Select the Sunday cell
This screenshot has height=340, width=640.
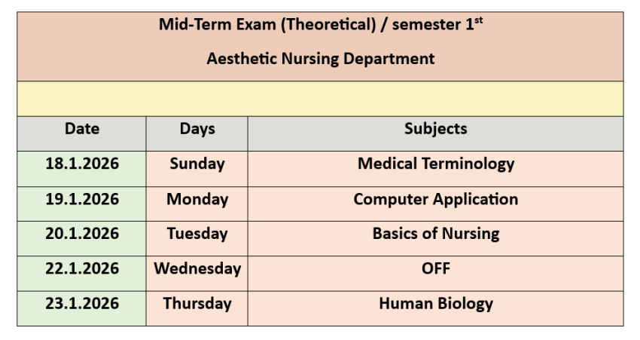tap(197, 164)
